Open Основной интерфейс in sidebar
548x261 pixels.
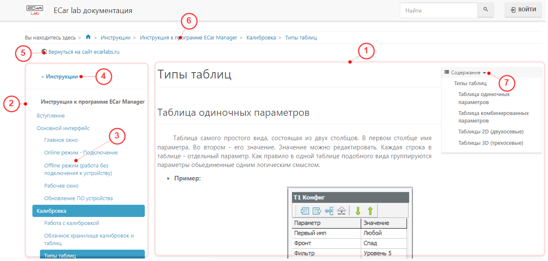pos(63,128)
